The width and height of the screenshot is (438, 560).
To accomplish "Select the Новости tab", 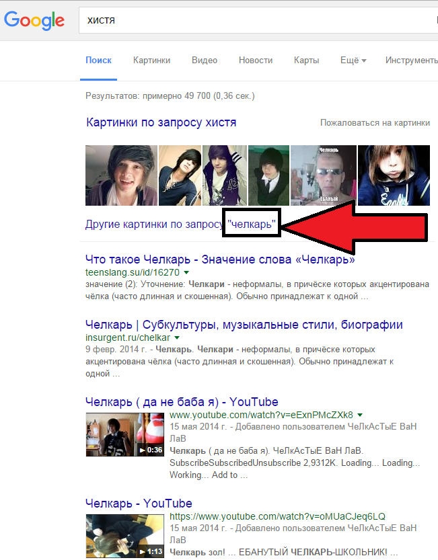I will click(x=256, y=61).
